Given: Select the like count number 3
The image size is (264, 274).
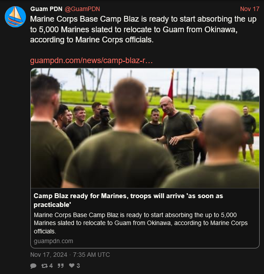Looking at the screenshot, I should click(x=78, y=266).
